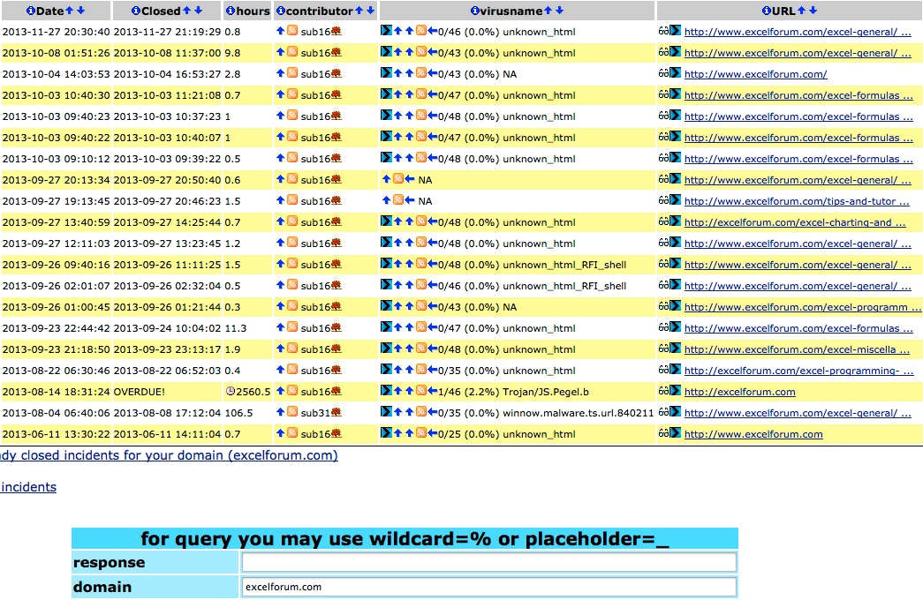Viewport: 923px width, 600px height.
Task: Click the 106.5 hours value
Action: (x=238, y=413)
